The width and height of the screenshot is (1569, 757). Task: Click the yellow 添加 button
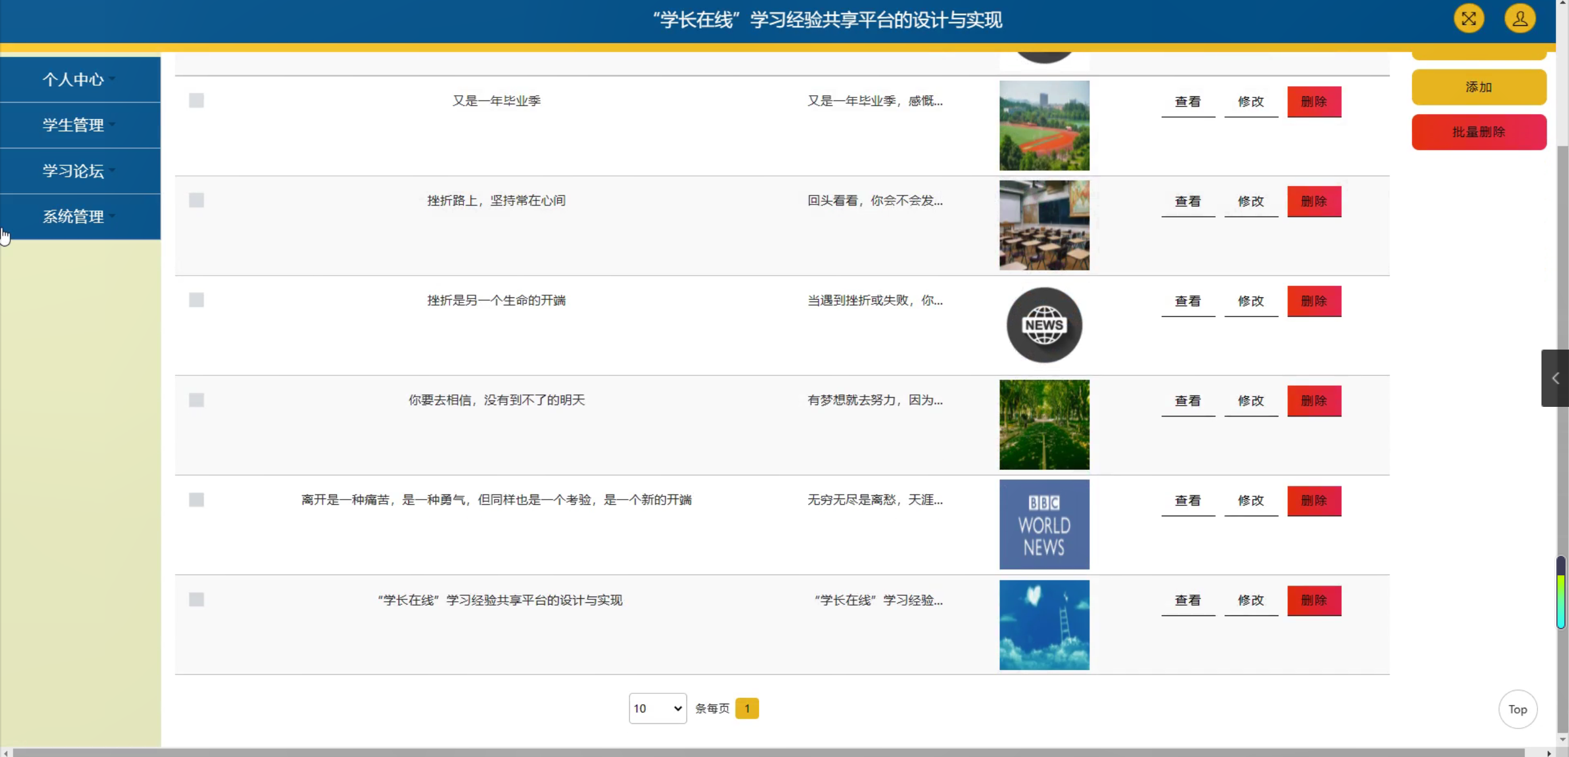1479,87
